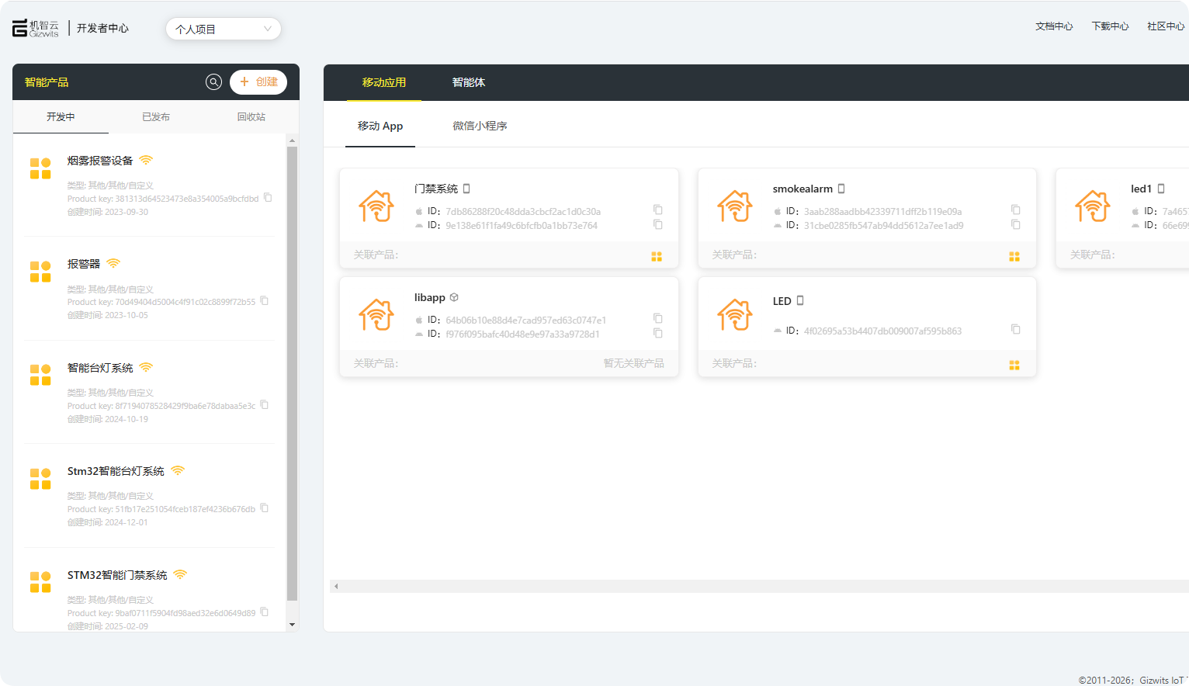Copy Product key of 智能台灯系统
Image resolution: width=1189 pixels, height=686 pixels.
coord(265,405)
